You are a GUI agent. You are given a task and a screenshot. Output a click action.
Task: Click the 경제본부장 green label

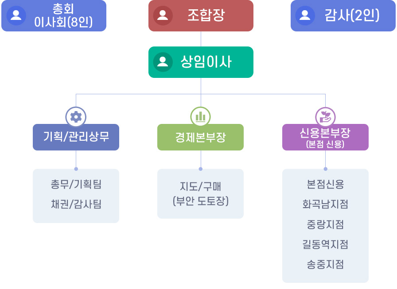tap(201, 137)
